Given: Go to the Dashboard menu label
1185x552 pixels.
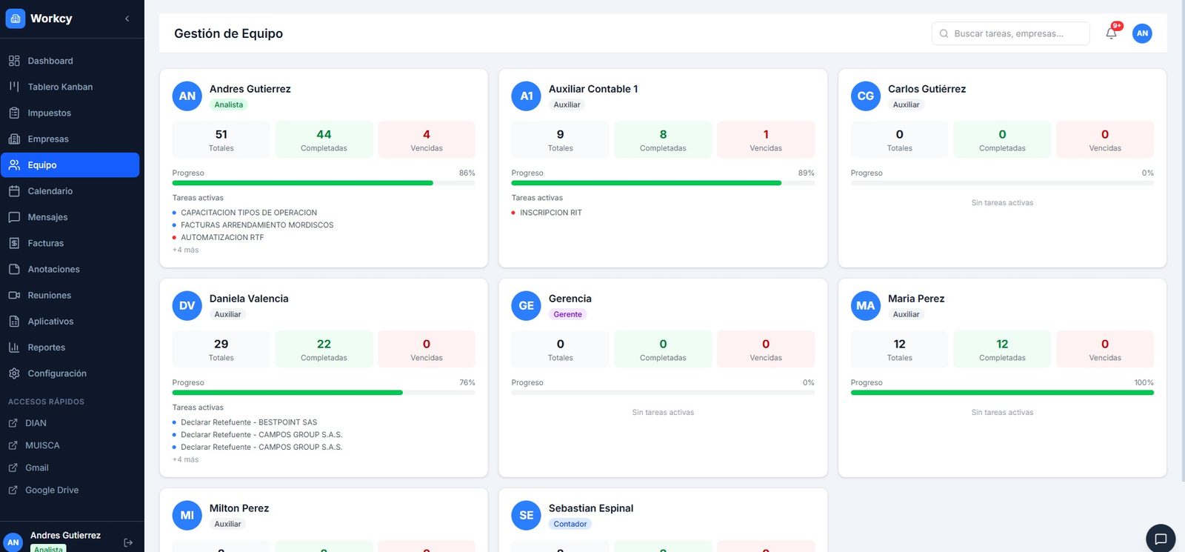Looking at the screenshot, I should tap(50, 61).
